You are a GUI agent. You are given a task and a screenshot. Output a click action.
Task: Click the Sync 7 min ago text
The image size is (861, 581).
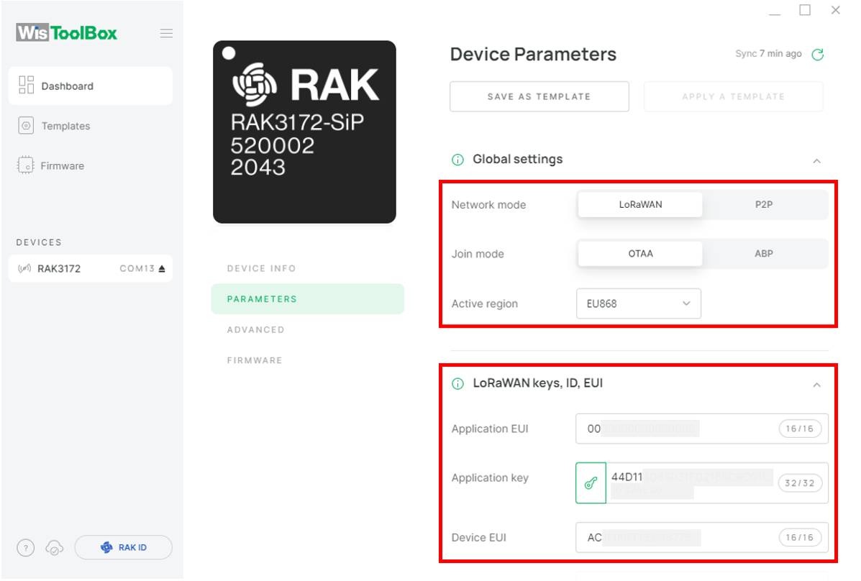coord(768,54)
